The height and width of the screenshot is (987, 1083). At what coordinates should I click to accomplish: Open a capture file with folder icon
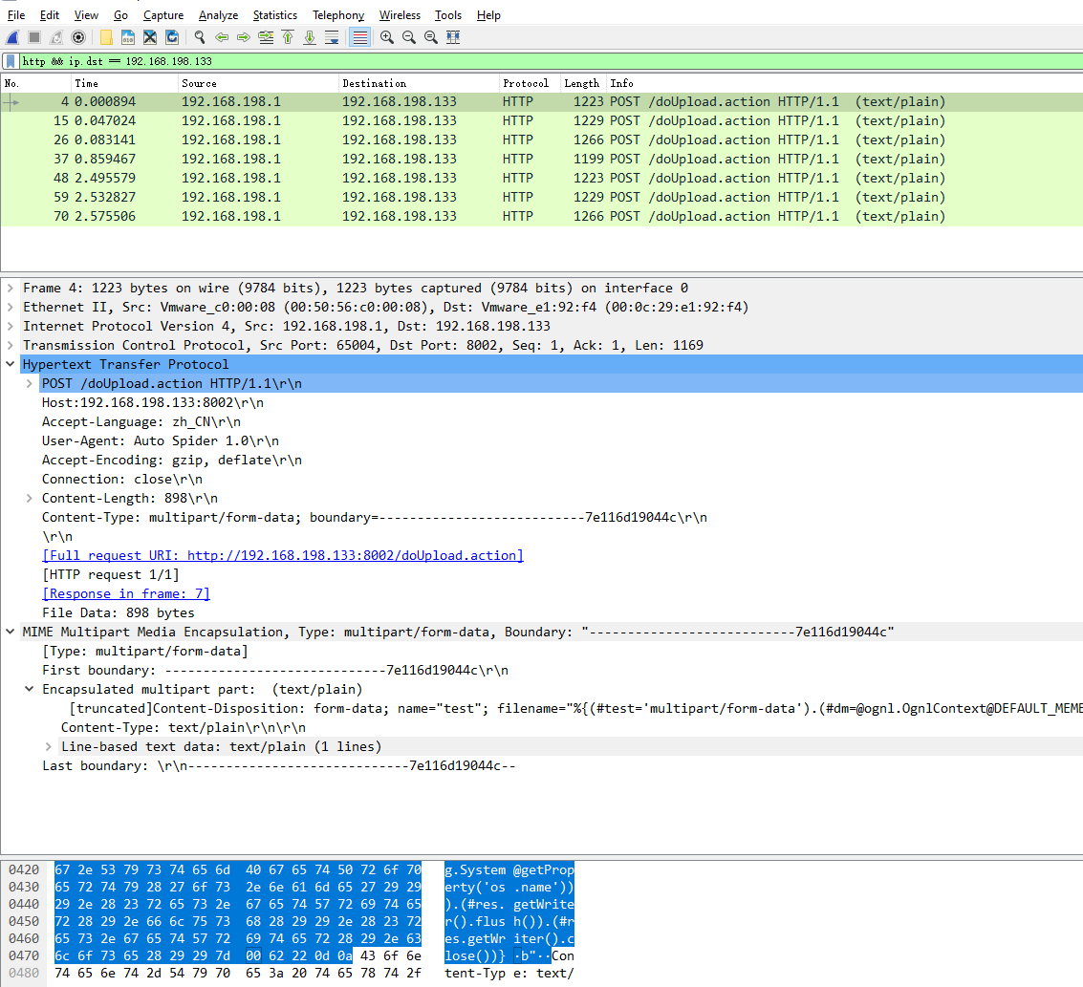pyautogui.click(x=106, y=37)
